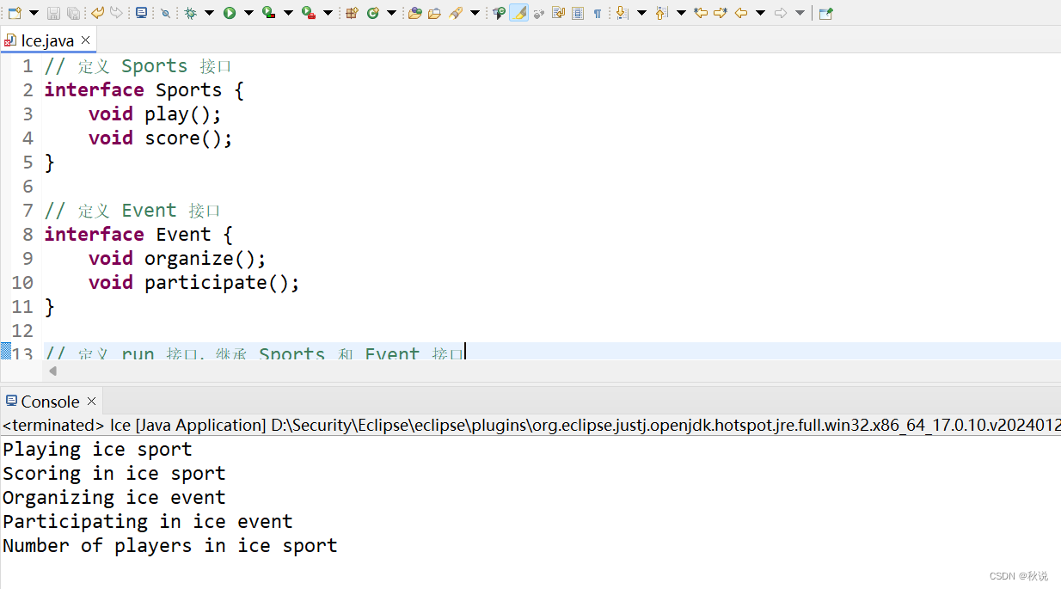The width and height of the screenshot is (1061, 589).
Task: Toggle Pin Editor icon
Action: [x=825, y=13]
